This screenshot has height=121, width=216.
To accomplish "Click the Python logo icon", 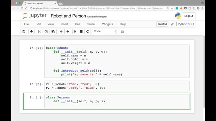I will coord(178,16).
